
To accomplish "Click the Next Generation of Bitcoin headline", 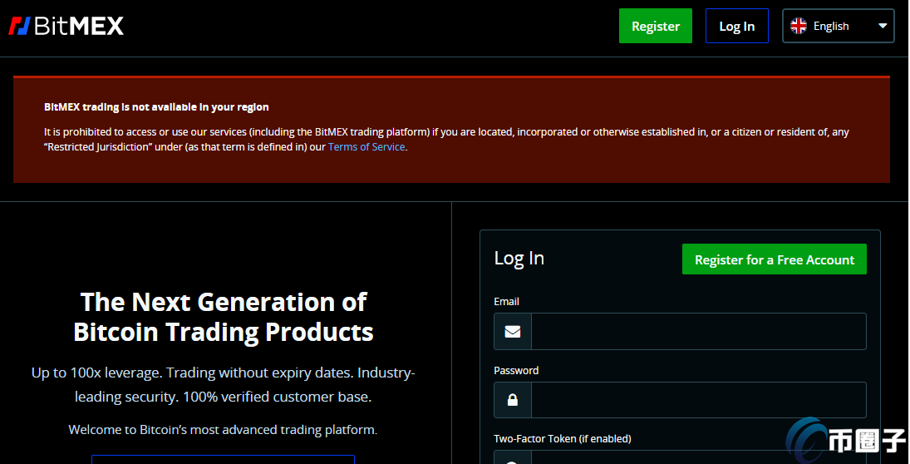I will [x=224, y=316].
